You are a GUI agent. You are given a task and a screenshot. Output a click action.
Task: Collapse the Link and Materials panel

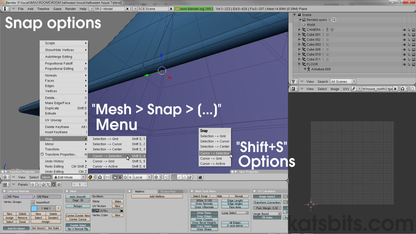(x=4, y=191)
